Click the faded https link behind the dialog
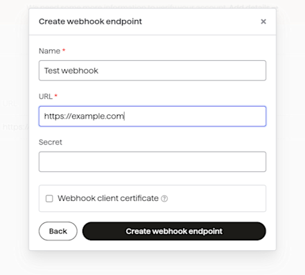Image resolution: width=305 pixels, height=275 pixels. coord(16,127)
